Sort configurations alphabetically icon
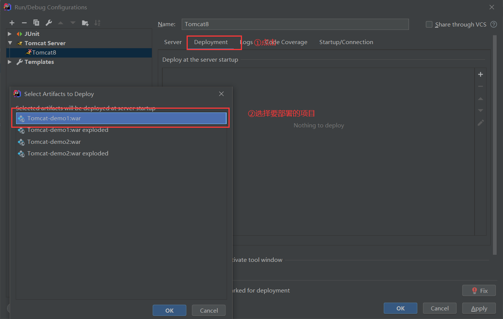This screenshot has height=319, width=503. pyautogui.click(x=97, y=23)
